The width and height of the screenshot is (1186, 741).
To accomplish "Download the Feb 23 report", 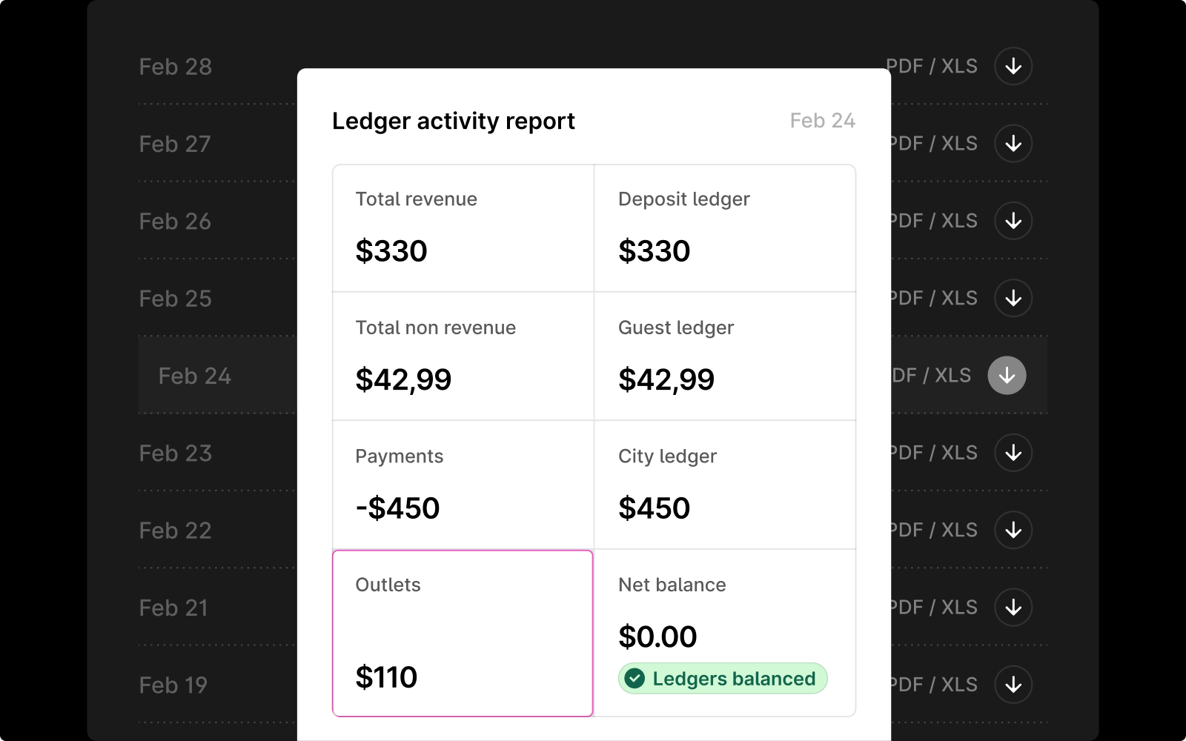I will (x=1013, y=453).
